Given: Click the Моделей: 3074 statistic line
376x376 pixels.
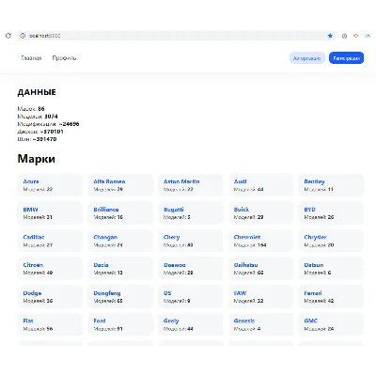Looking at the screenshot, I should click(x=38, y=117).
